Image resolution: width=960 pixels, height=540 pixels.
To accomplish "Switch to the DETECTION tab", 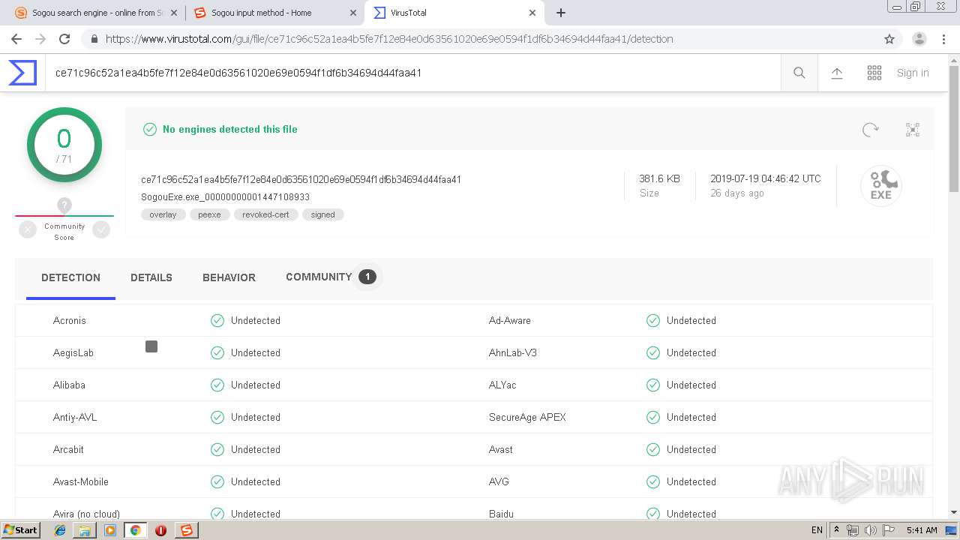I will (x=70, y=277).
